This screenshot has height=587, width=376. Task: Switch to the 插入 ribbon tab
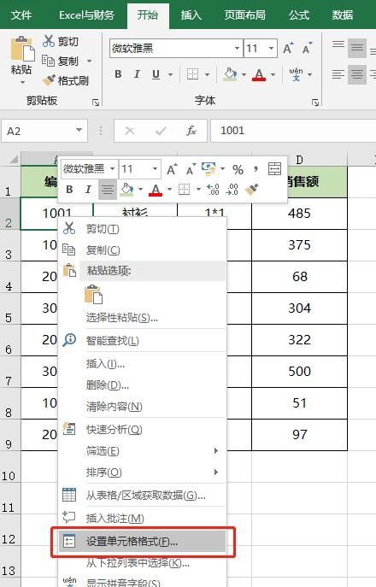[x=191, y=15]
